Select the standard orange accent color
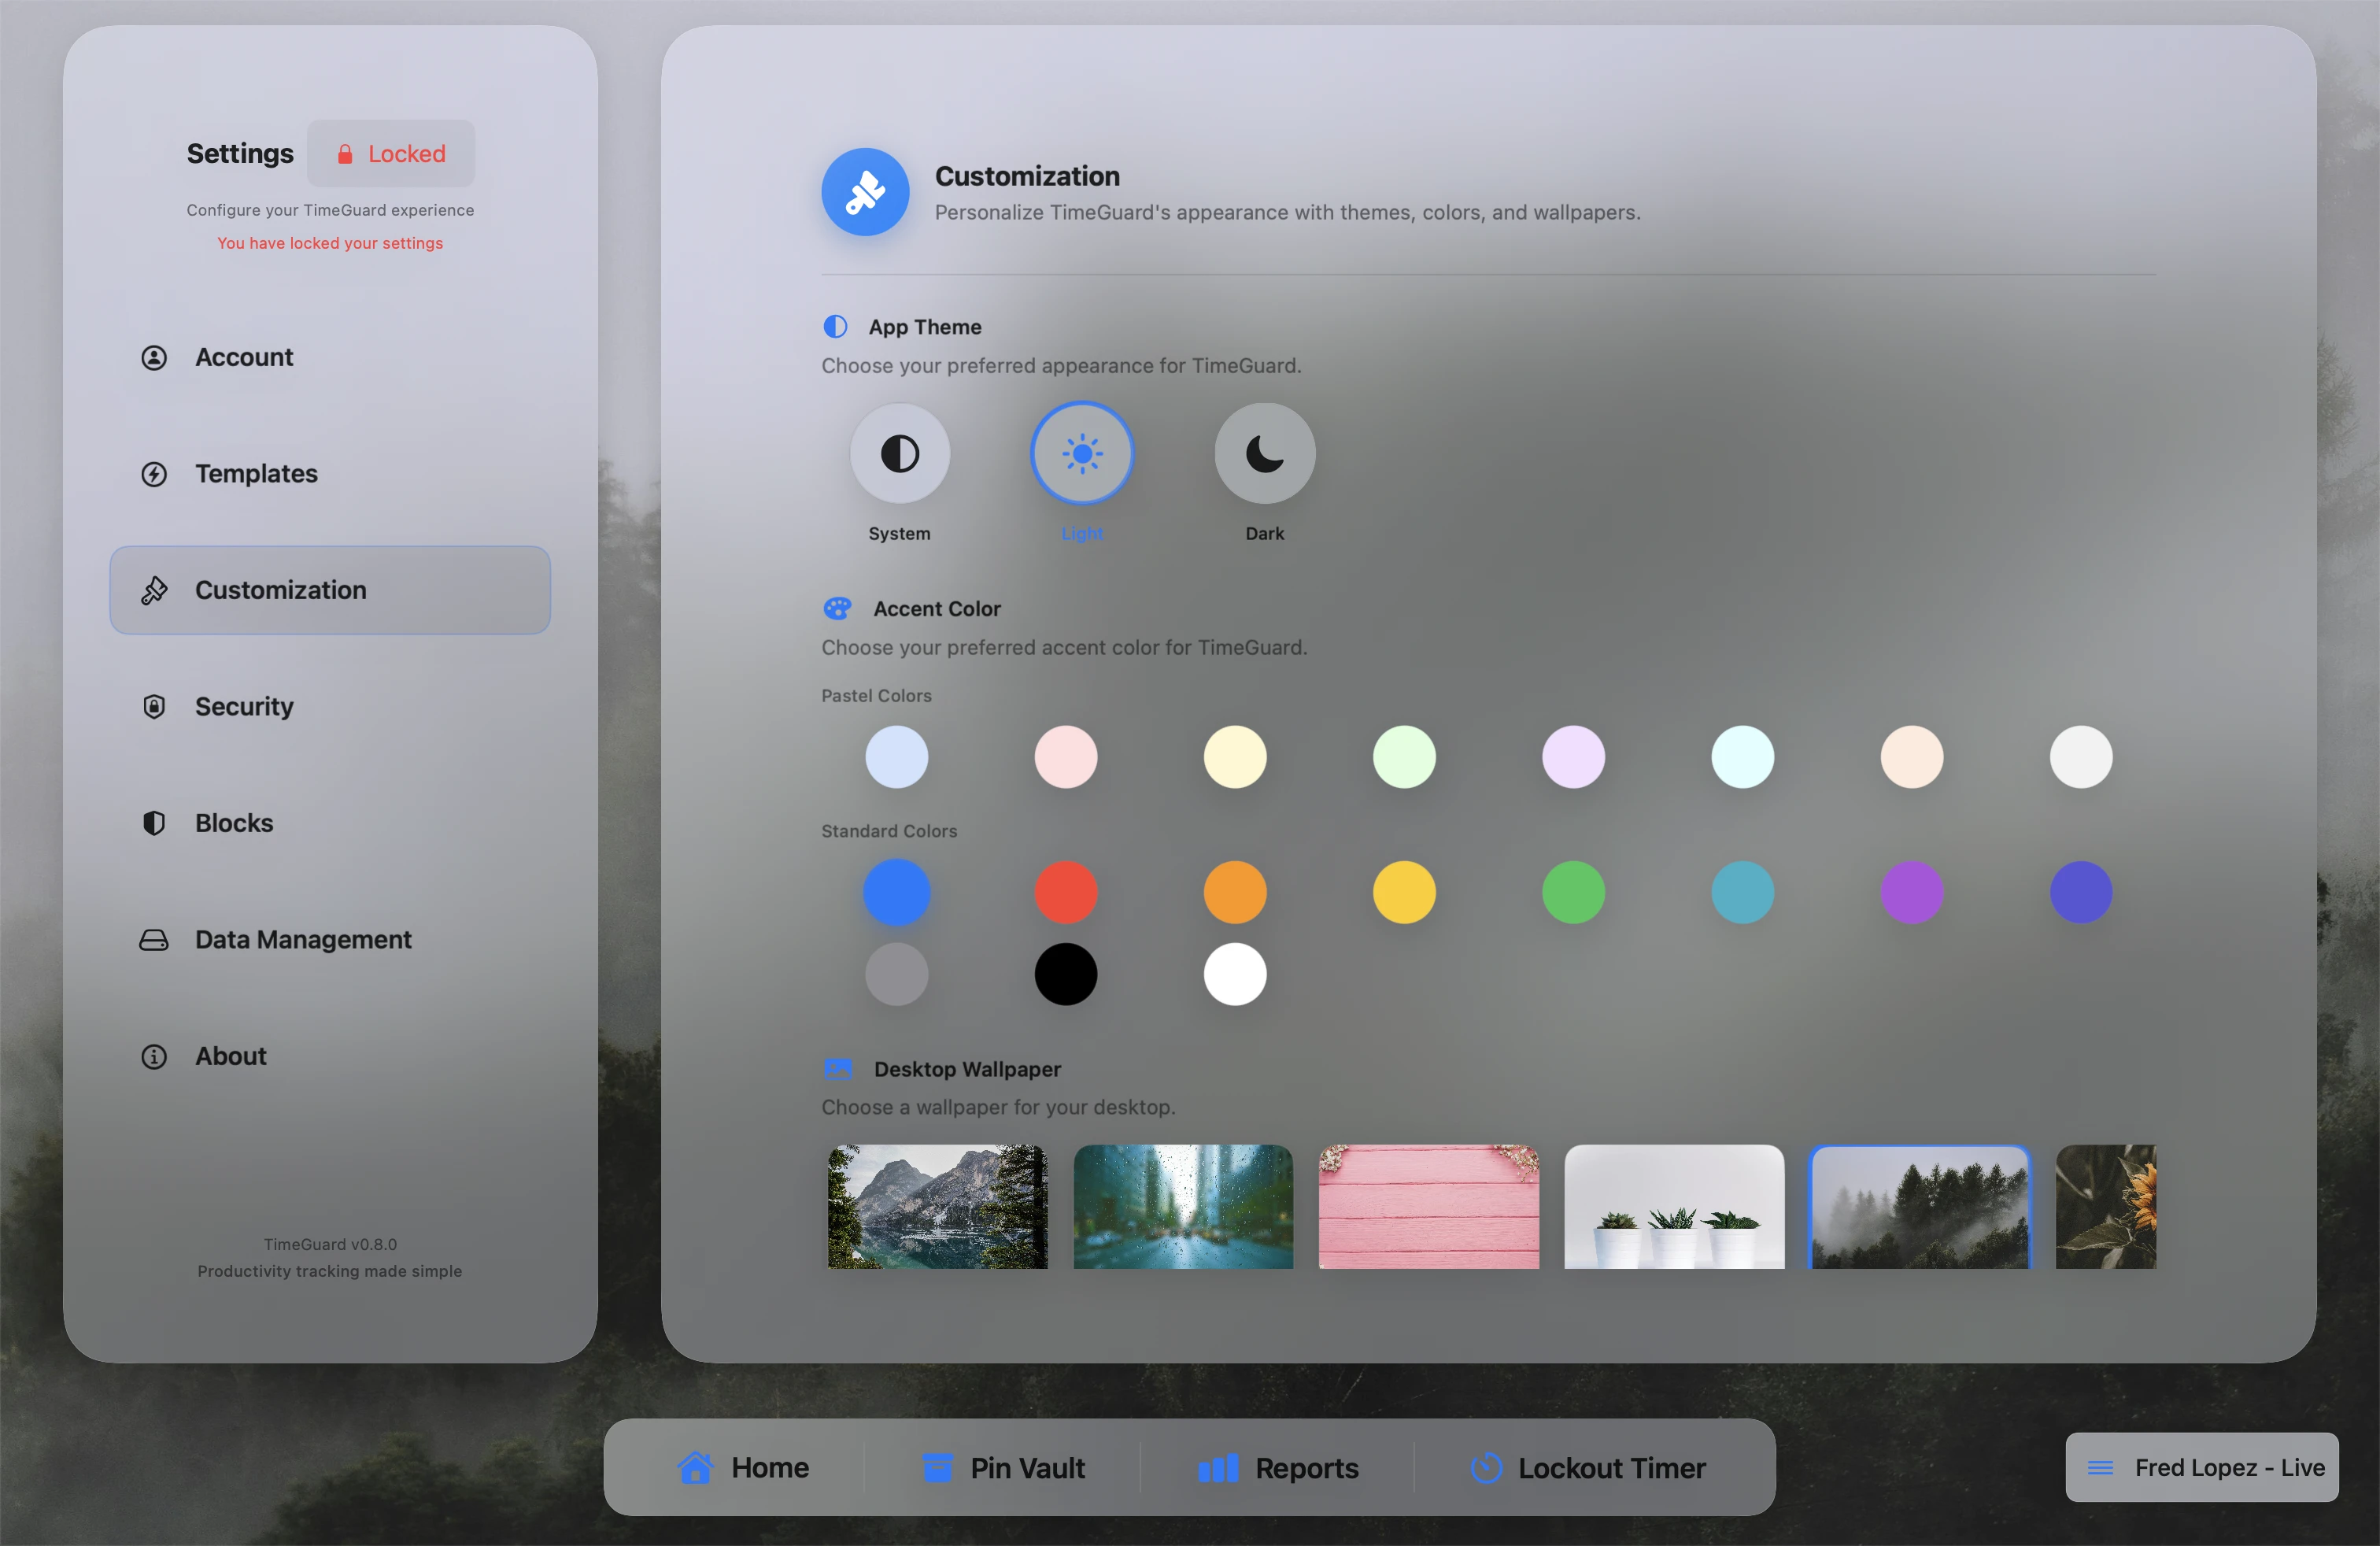The height and width of the screenshot is (1546, 2380). (x=1235, y=892)
